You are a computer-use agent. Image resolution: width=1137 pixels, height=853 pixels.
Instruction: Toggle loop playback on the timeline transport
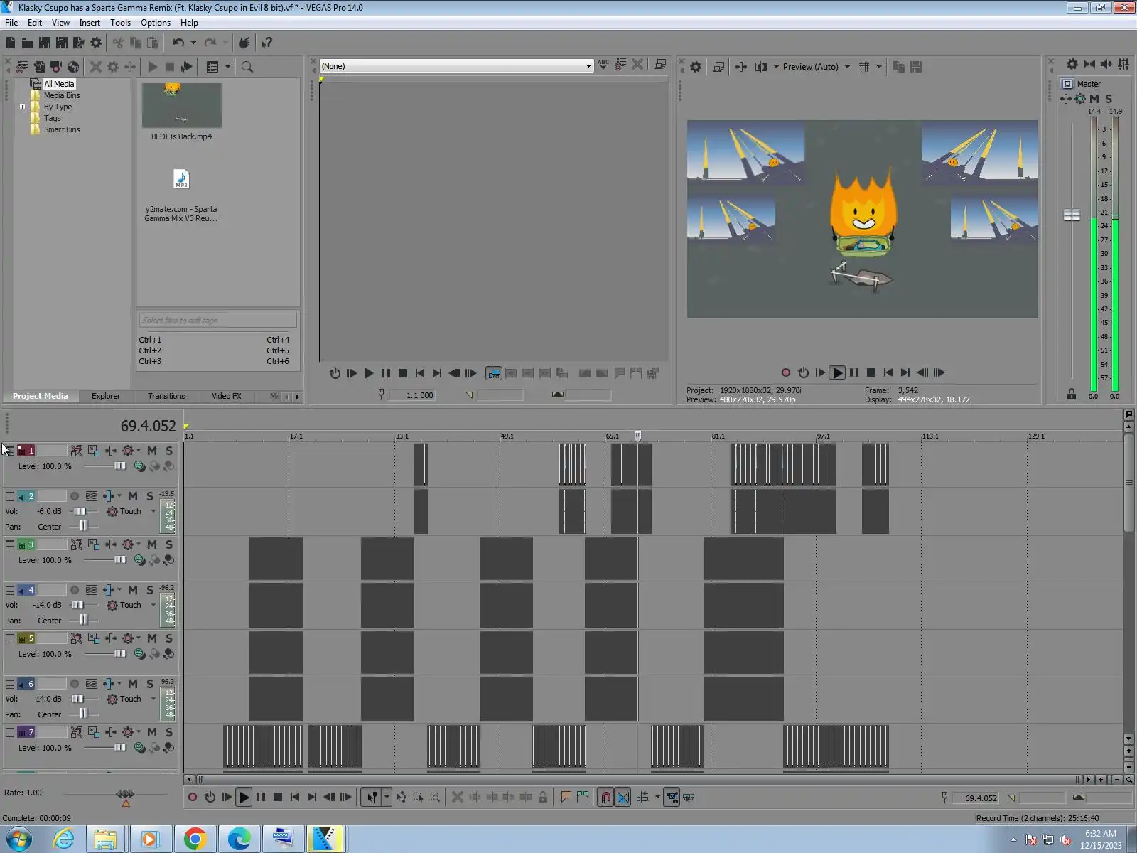tap(210, 798)
